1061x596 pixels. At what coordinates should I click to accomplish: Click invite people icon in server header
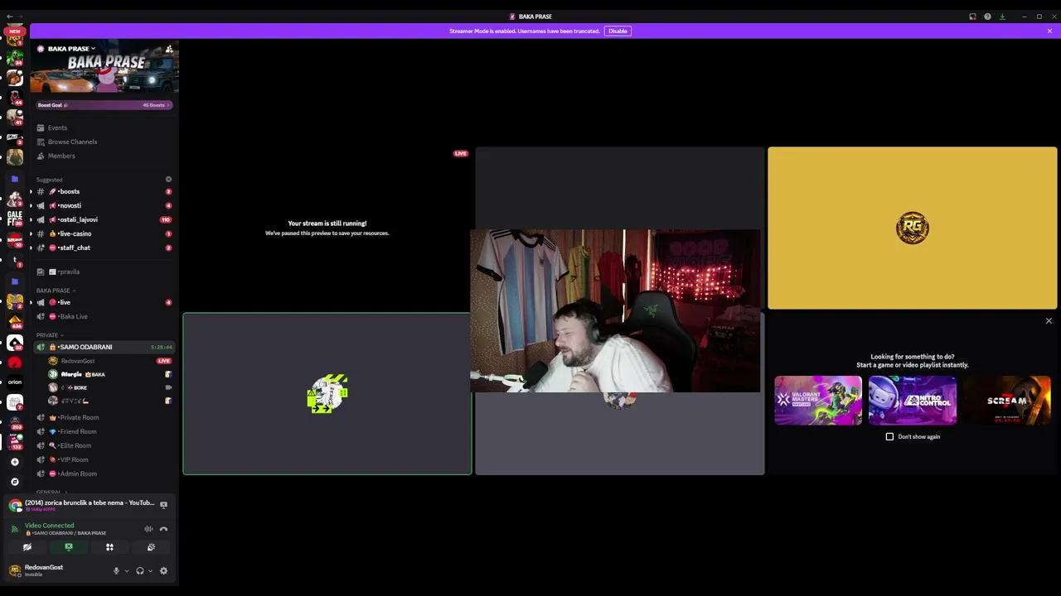pos(169,49)
